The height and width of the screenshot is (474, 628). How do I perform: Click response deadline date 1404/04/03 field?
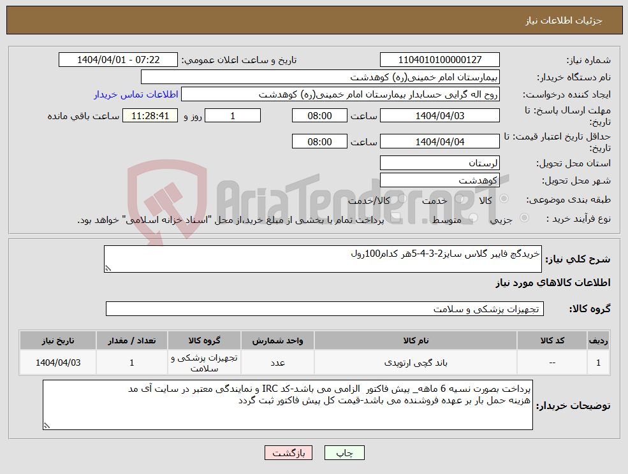tap(440, 116)
